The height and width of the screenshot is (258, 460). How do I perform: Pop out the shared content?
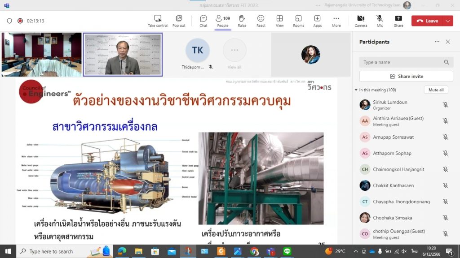[x=179, y=21]
